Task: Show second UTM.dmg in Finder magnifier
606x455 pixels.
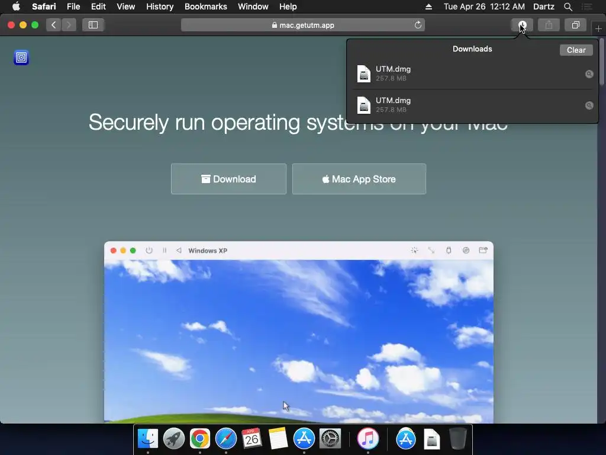Action: pyautogui.click(x=589, y=105)
